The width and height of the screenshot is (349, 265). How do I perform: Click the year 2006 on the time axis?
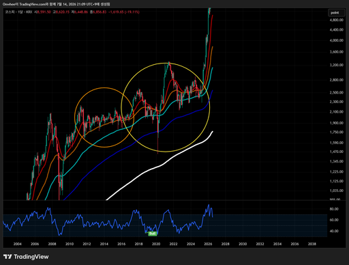click(35, 244)
